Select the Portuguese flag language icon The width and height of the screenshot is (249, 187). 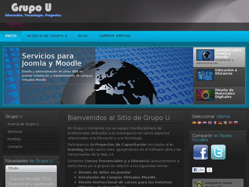pyautogui.click(x=231, y=123)
